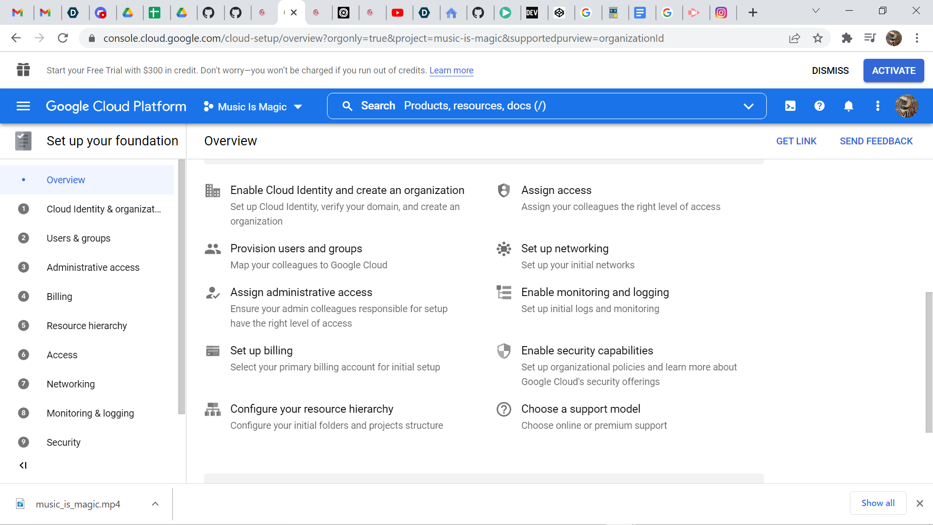
Task: Select Billing step in sidebar
Action: coord(59,297)
